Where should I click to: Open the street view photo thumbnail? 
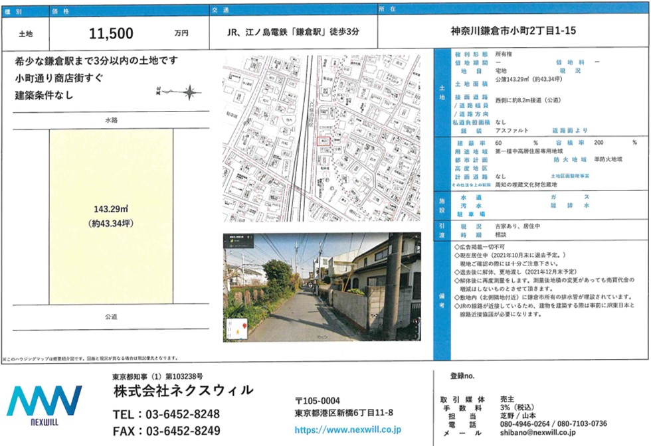click(322, 287)
